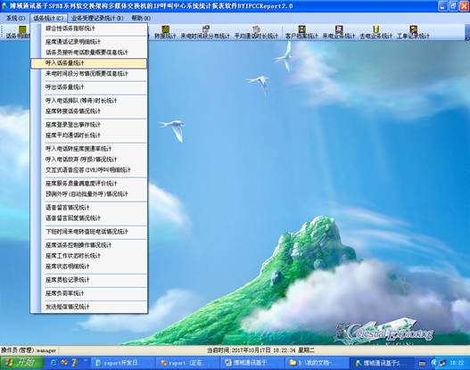Screen dimensions: 470x370
Task: Click the 话务明细 icon at toolbar left
Action: pos(18,32)
